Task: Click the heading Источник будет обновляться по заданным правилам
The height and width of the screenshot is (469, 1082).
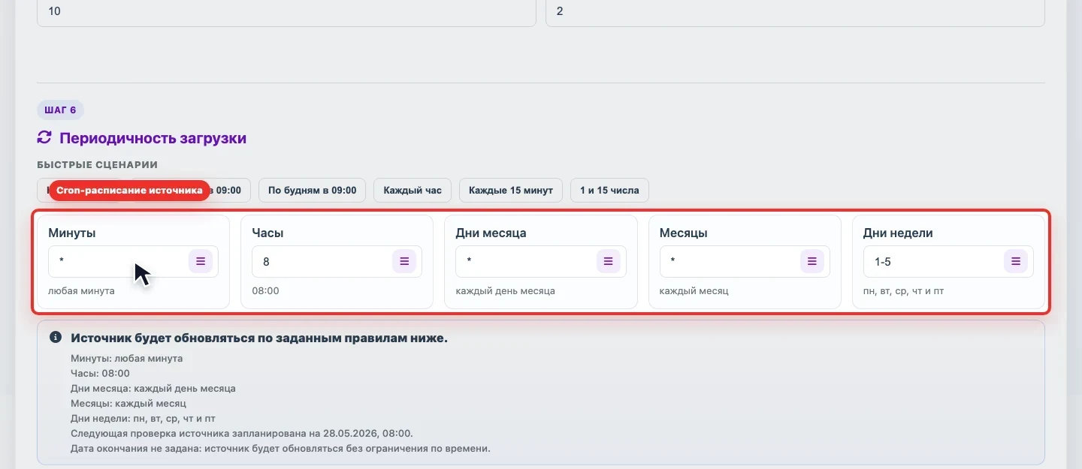Action: pos(259,338)
